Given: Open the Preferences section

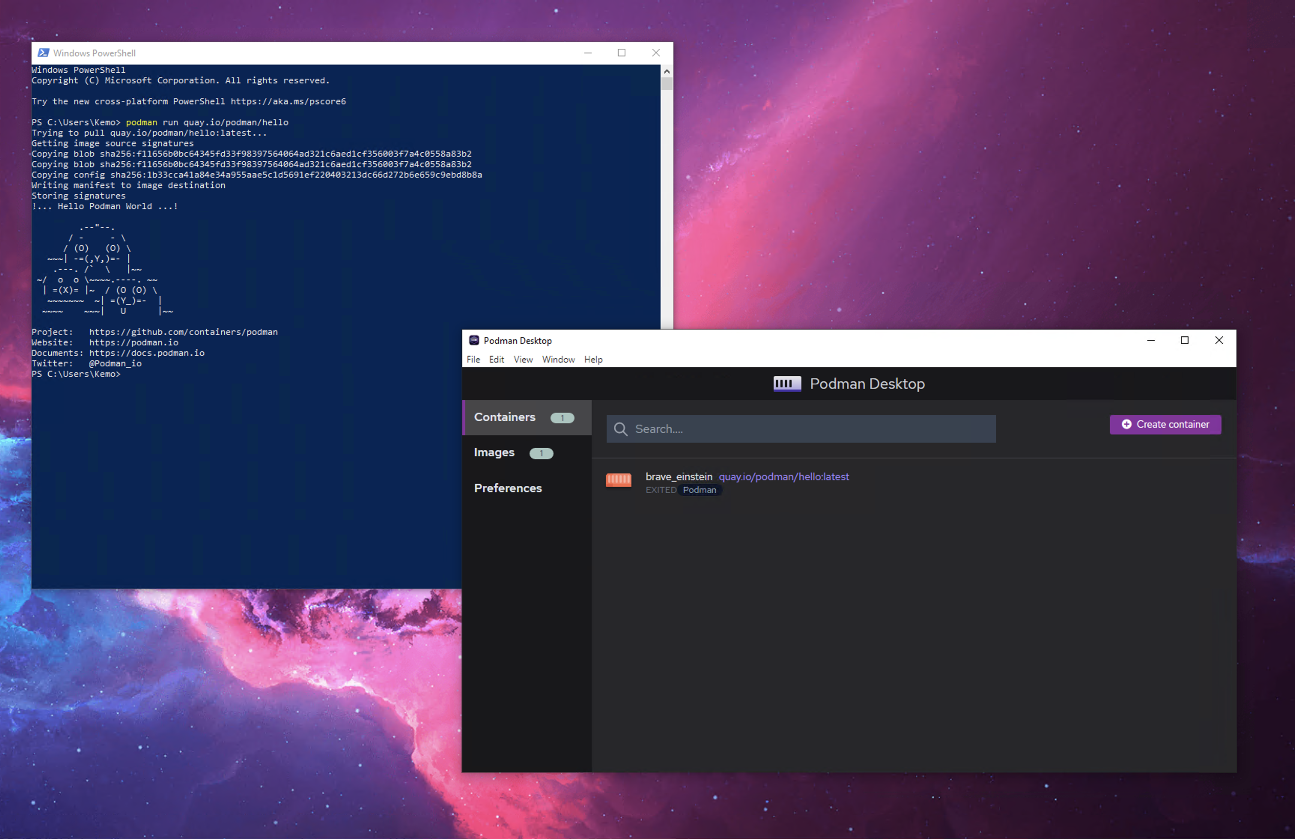Looking at the screenshot, I should tap(507, 488).
